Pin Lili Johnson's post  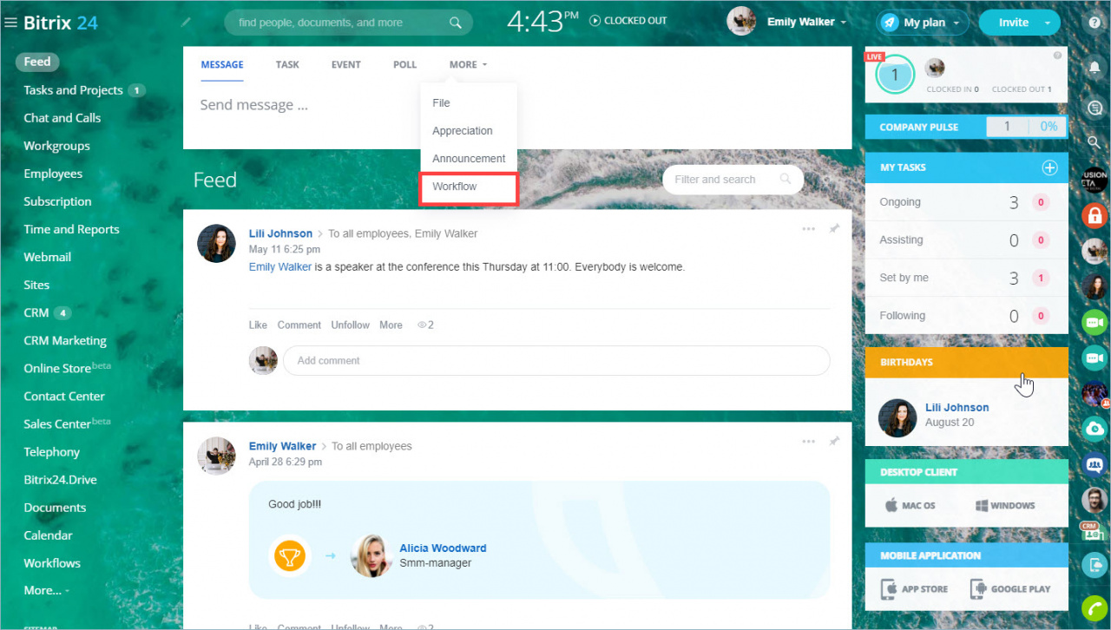point(834,229)
